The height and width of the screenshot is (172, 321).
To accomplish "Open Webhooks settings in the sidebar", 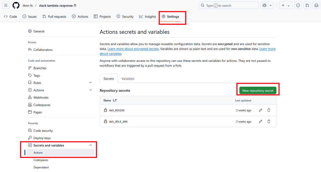I will tap(41, 97).
